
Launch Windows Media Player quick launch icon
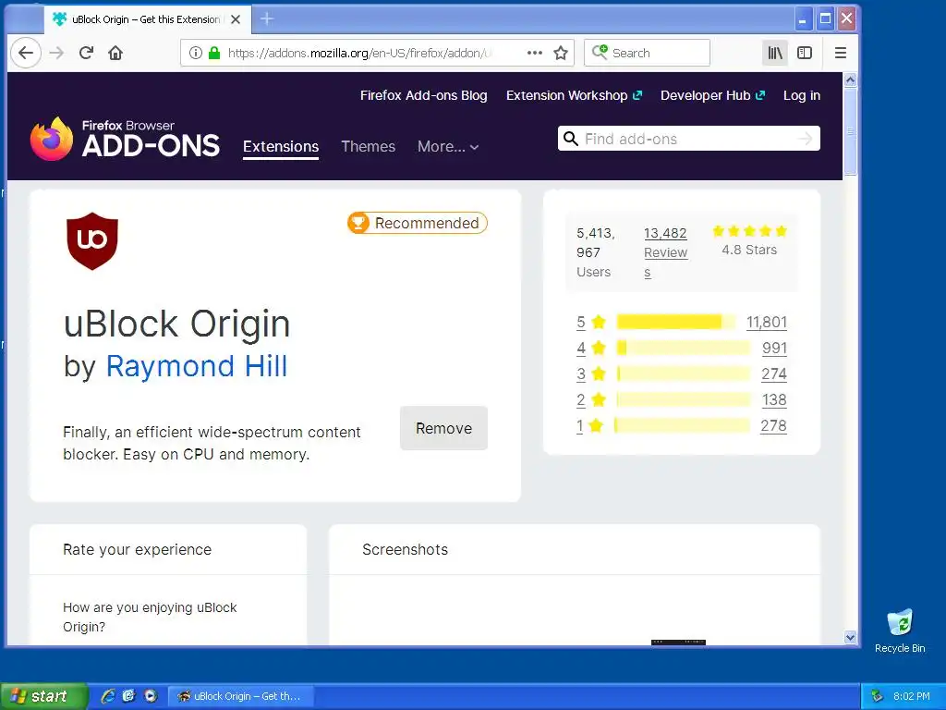151,696
